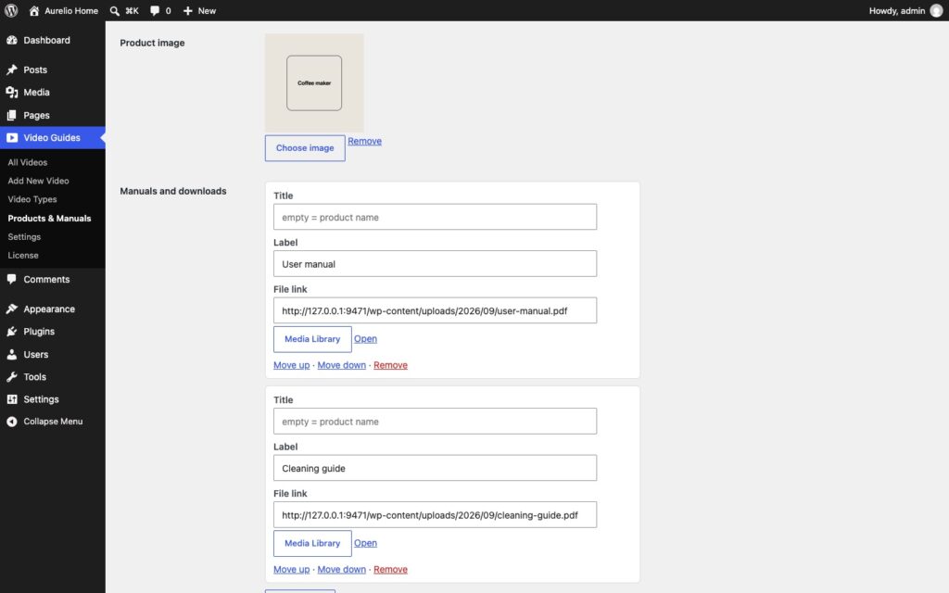Open License submenu item
The height and width of the screenshot is (593, 949).
[23, 255]
